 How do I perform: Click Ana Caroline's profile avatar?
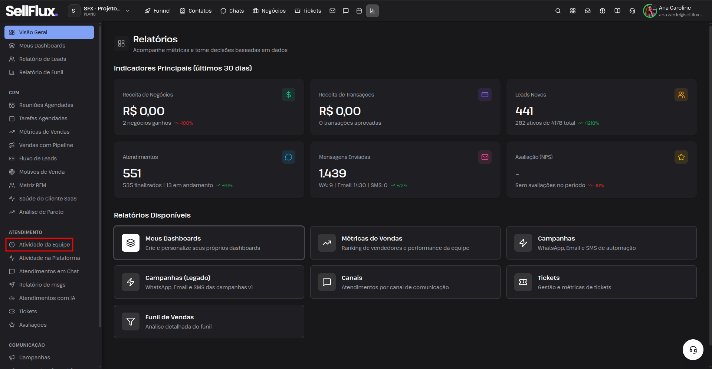(x=650, y=11)
